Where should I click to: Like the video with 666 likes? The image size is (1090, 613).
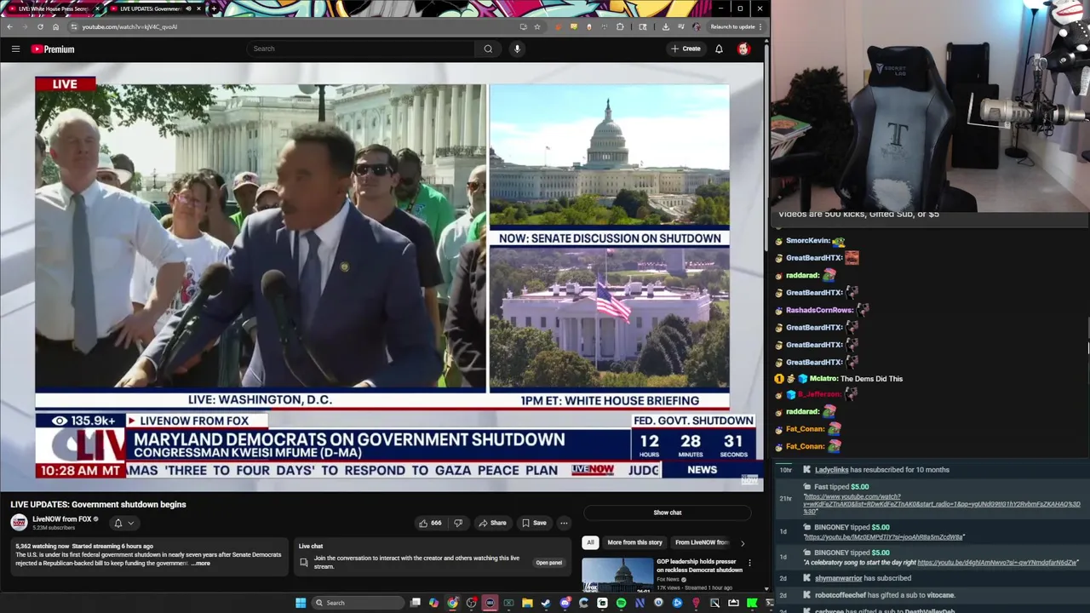[x=431, y=523]
